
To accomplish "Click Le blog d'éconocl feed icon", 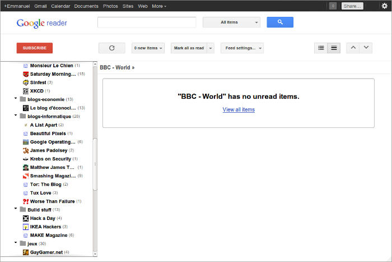I will 26,108.
